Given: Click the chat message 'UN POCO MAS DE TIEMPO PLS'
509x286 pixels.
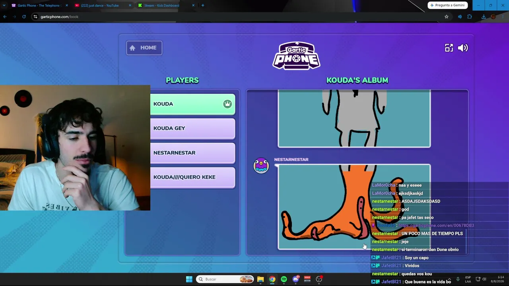Looking at the screenshot, I should tap(432, 234).
